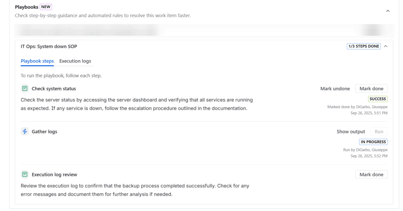Click Mark undone for Check system status
Viewport: 403px width, 211px height.
[x=335, y=88]
